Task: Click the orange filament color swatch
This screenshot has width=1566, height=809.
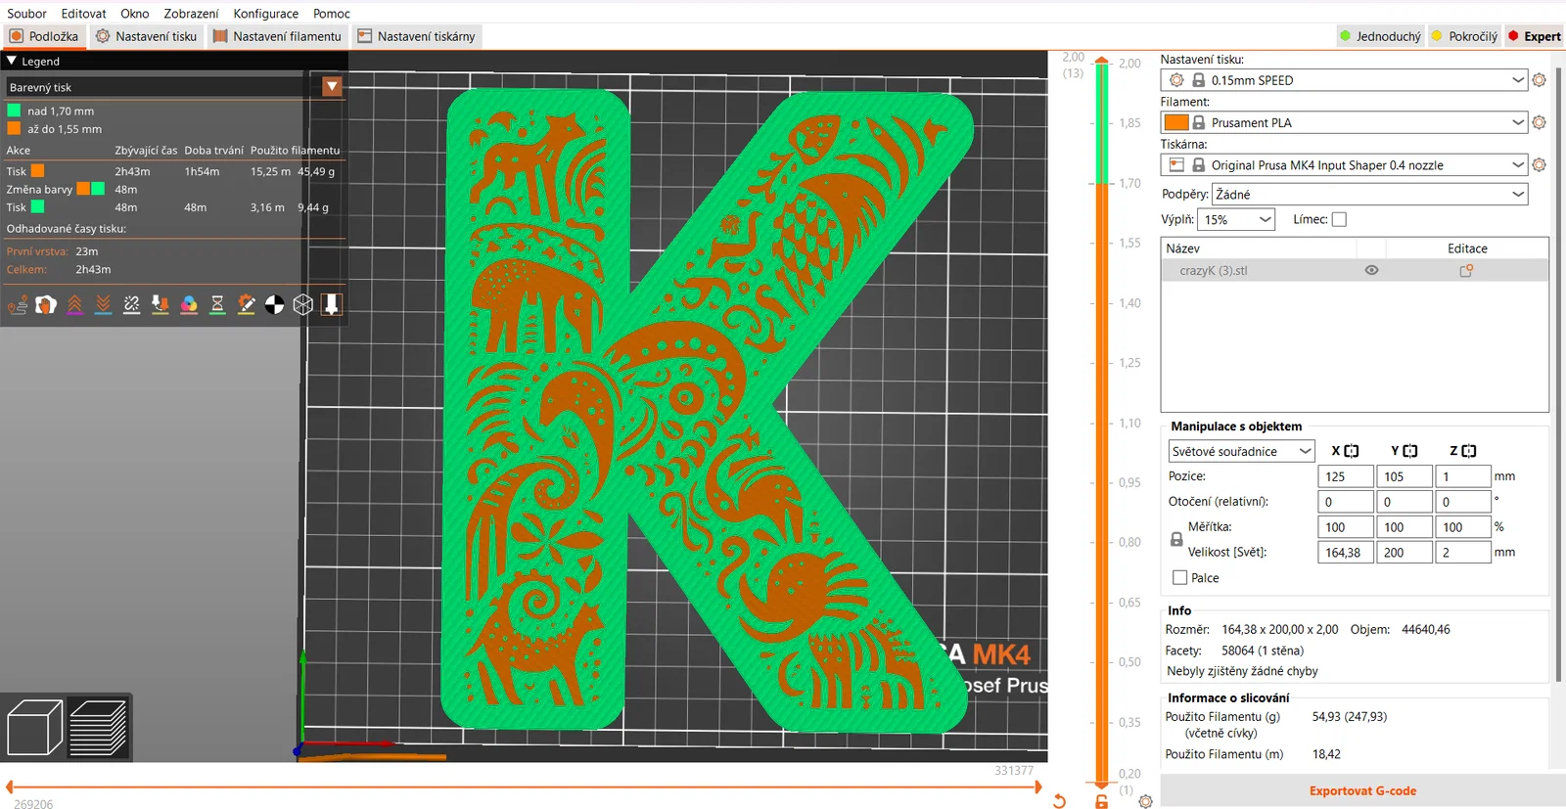Action: pyautogui.click(x=1176, y=122)
